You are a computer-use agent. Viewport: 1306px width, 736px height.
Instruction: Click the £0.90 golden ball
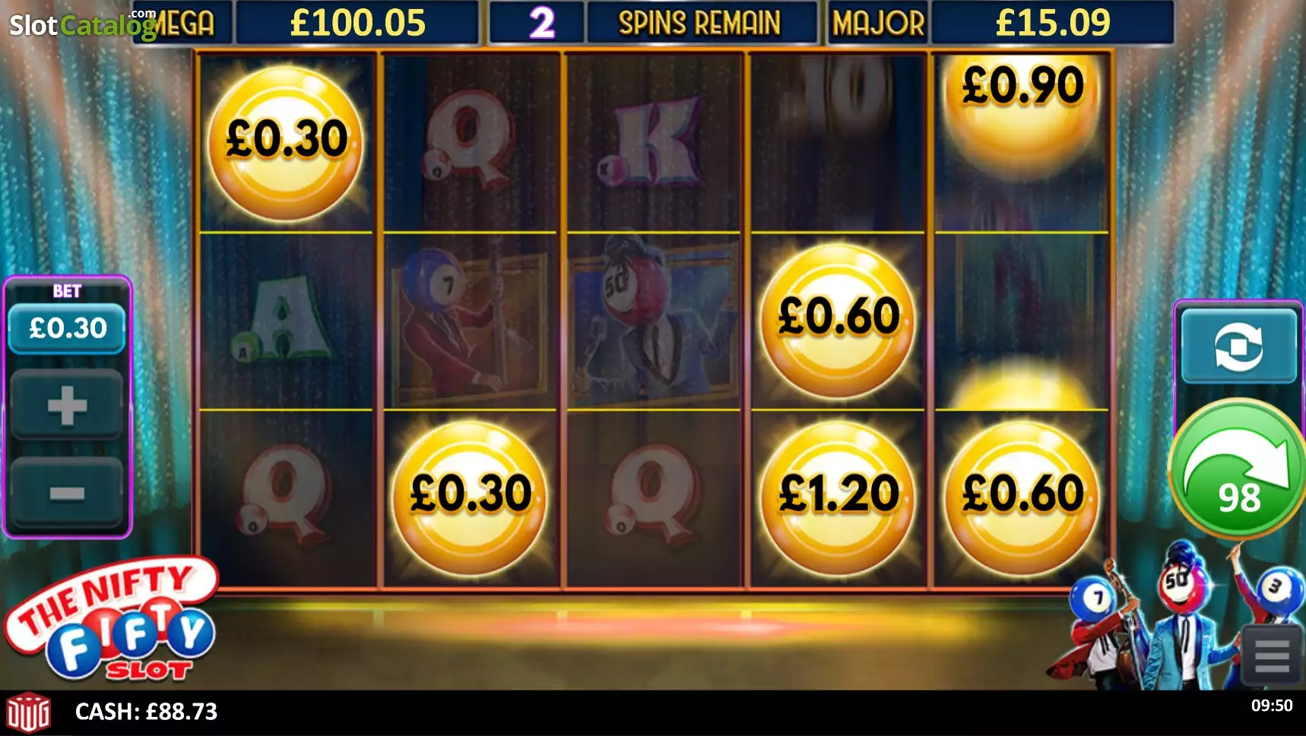pos(1022,106)
